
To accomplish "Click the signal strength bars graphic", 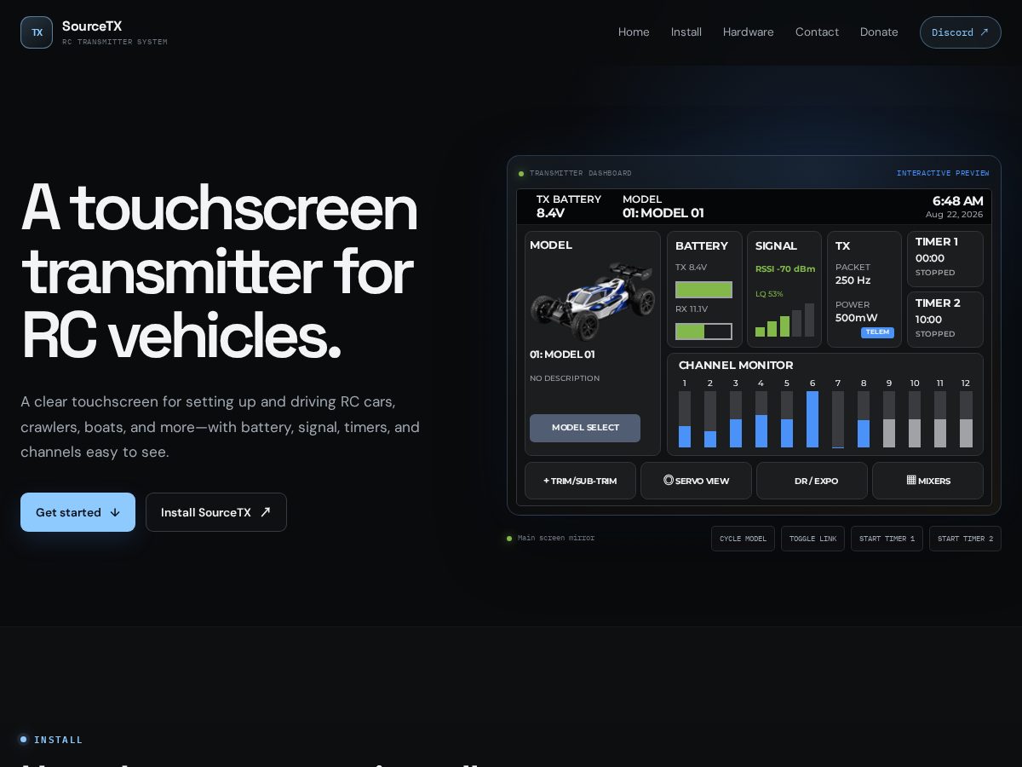I will pos(784,320).
